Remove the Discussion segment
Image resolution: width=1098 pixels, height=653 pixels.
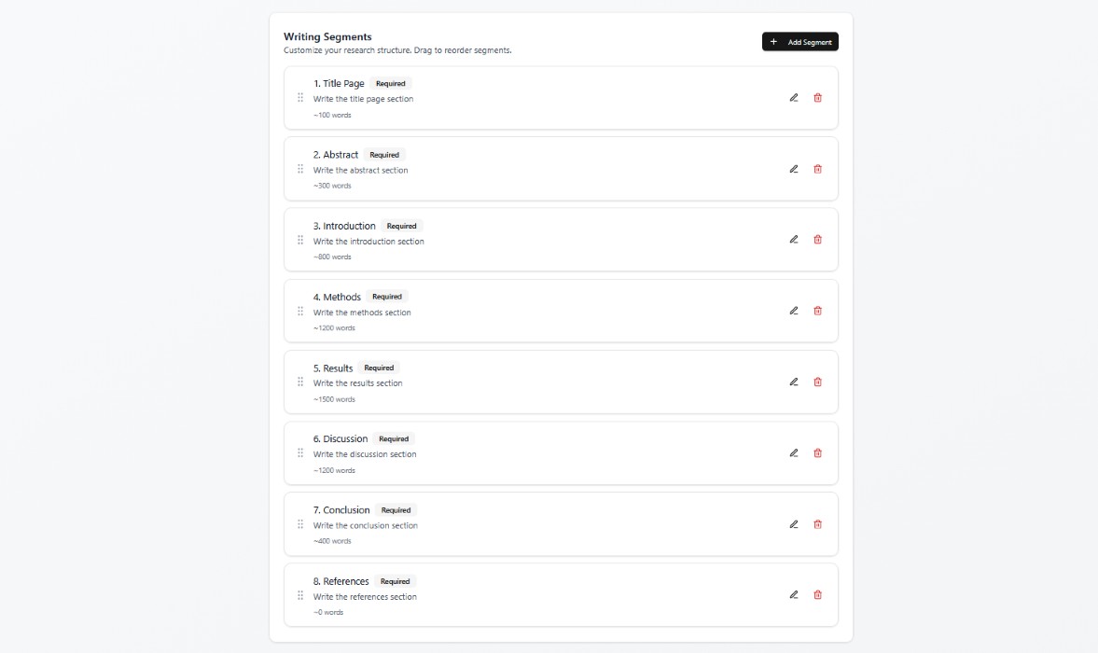pyautogui.click(x=818, y=453)
